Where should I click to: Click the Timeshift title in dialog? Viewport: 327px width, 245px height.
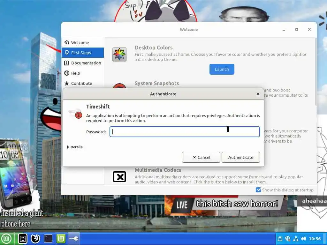(x=98, y=107)
